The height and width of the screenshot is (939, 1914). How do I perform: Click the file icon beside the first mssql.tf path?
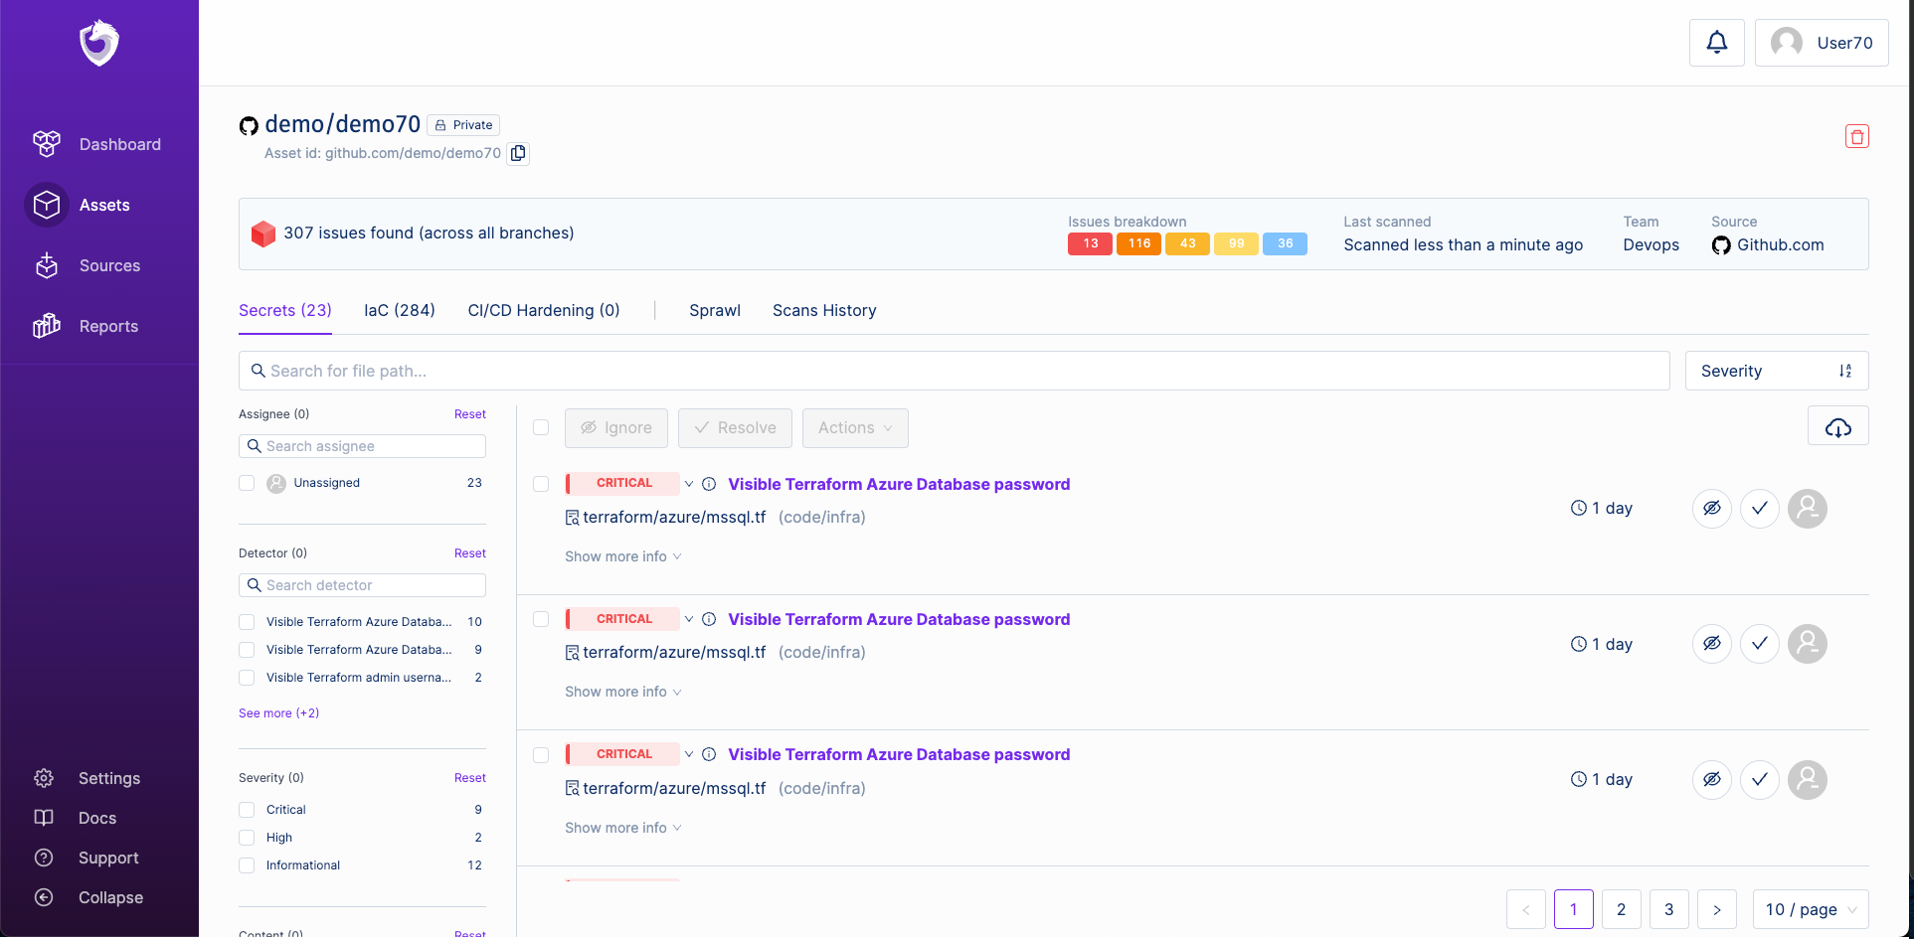(x=572, y=518)
